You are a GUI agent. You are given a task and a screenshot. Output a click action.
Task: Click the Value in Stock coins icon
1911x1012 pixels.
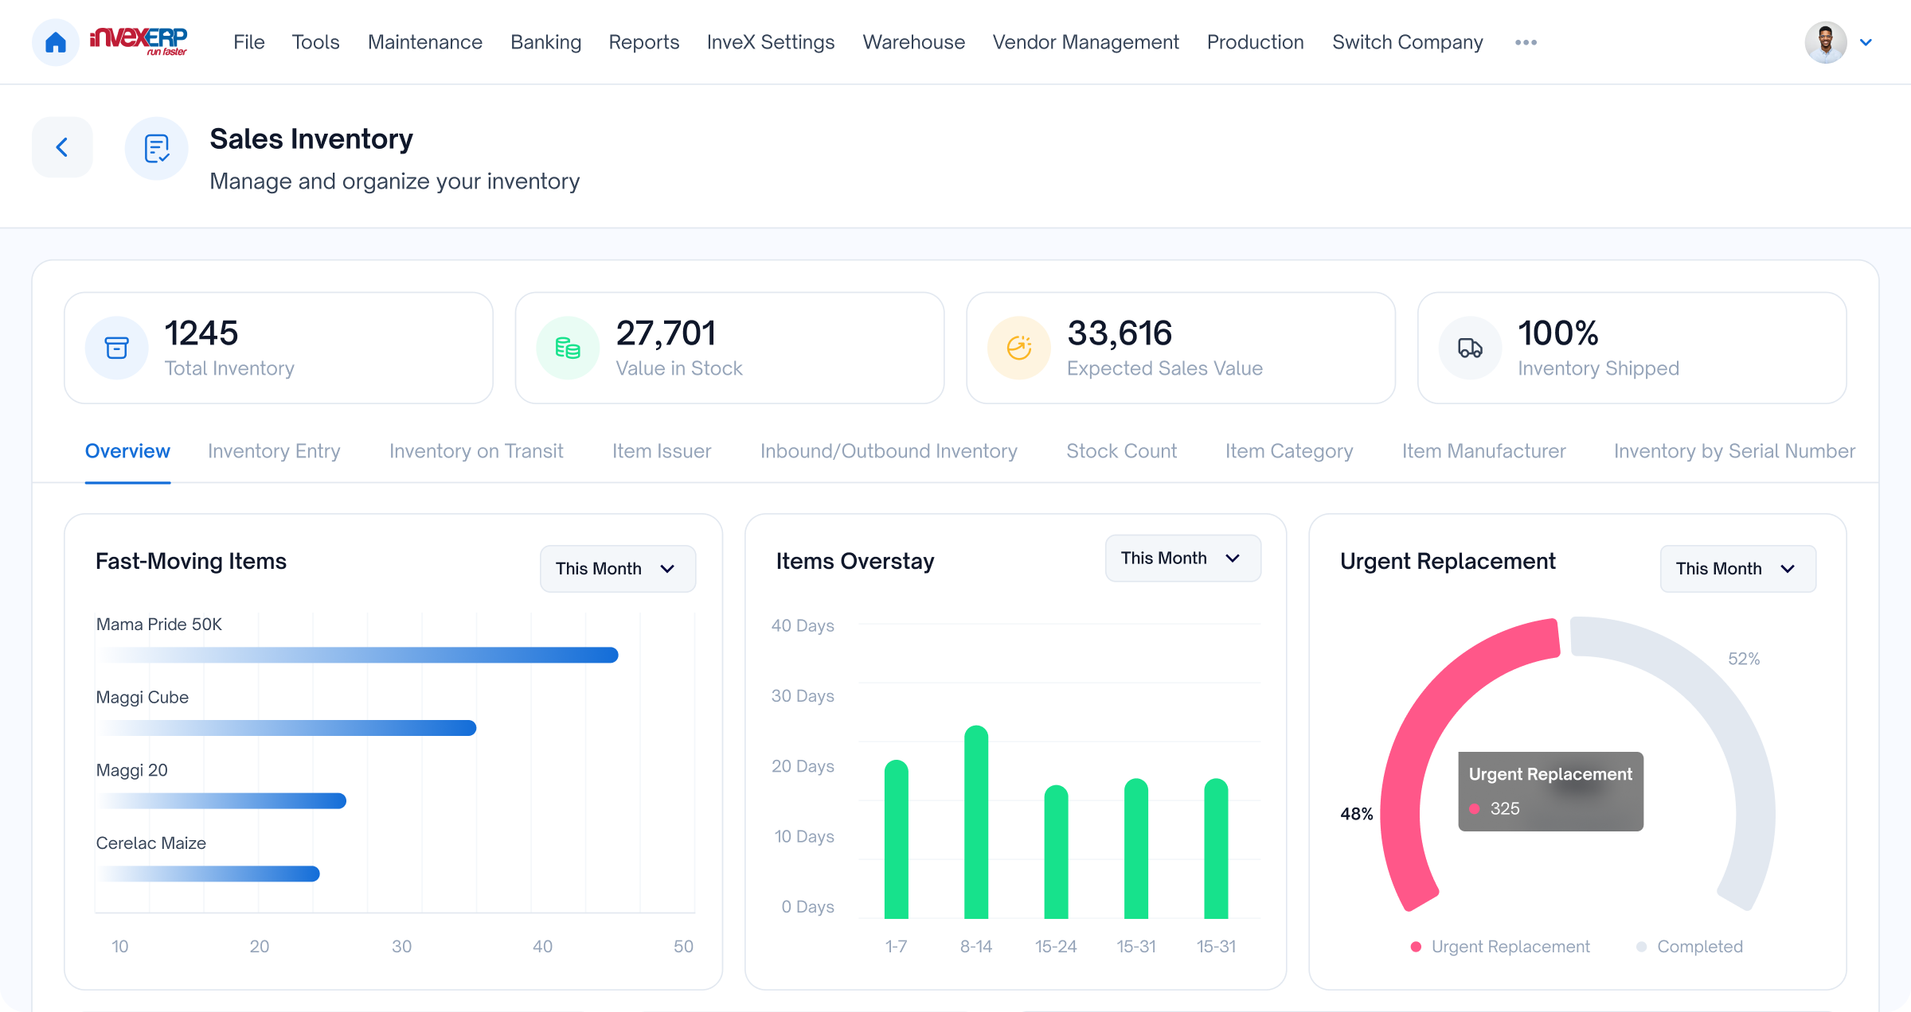point(567,348)
